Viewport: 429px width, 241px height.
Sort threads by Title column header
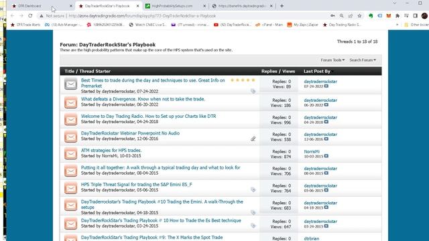click(x=70, y=71)
